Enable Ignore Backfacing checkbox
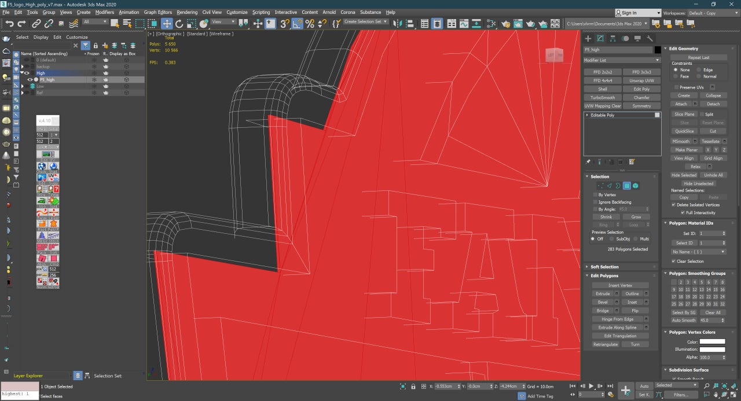This screenshot has height=401, width=741. click(x=595, y=202)
